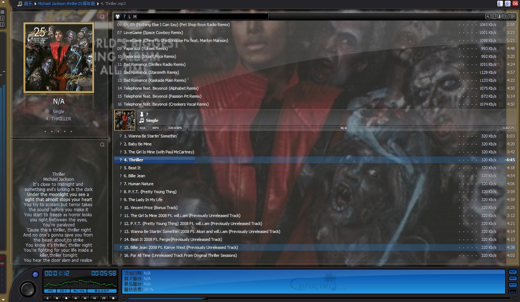520x302 pixels.
Task: Click the '1' panel button in left sidebar
Action: click(x=3, y=18)
